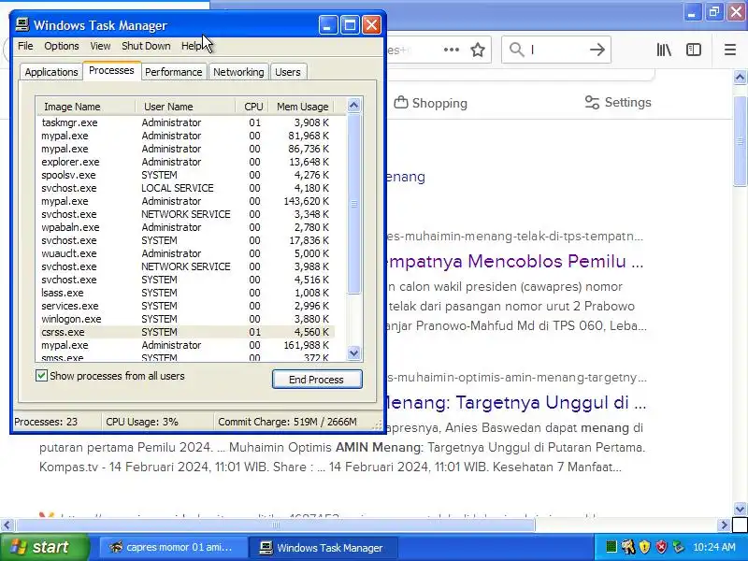
Task: Sort by User Name column header
Action: pyautogui.click(x=185, y=107)
